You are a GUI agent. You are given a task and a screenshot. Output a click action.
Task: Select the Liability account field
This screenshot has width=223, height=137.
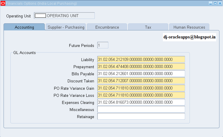click(141, 59)
